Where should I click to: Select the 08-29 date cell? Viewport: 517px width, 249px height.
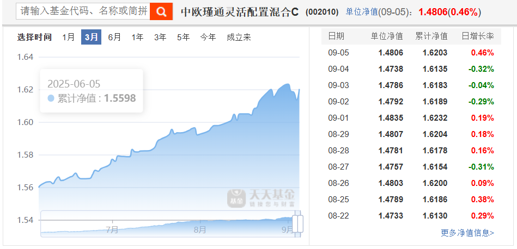(x=339, y=134)
